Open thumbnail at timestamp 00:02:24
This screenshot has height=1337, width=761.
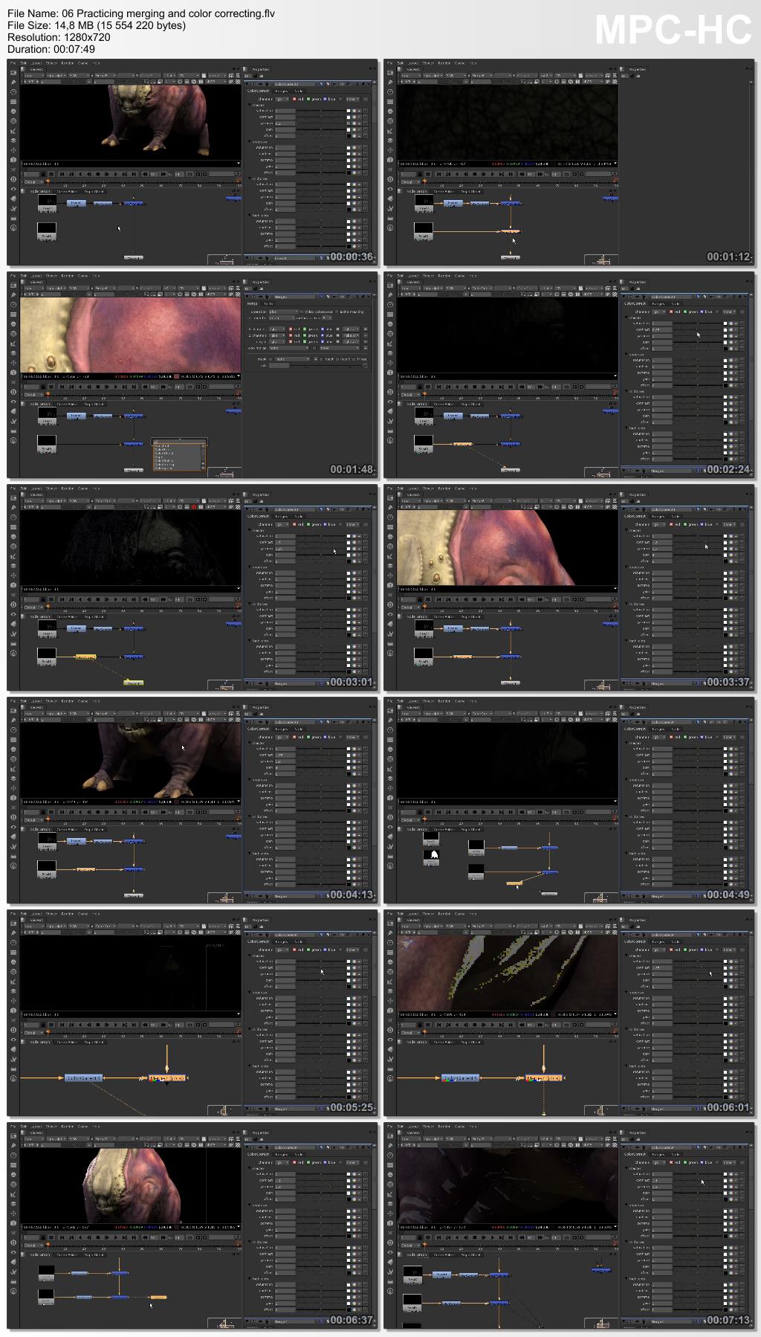point(569,375)
